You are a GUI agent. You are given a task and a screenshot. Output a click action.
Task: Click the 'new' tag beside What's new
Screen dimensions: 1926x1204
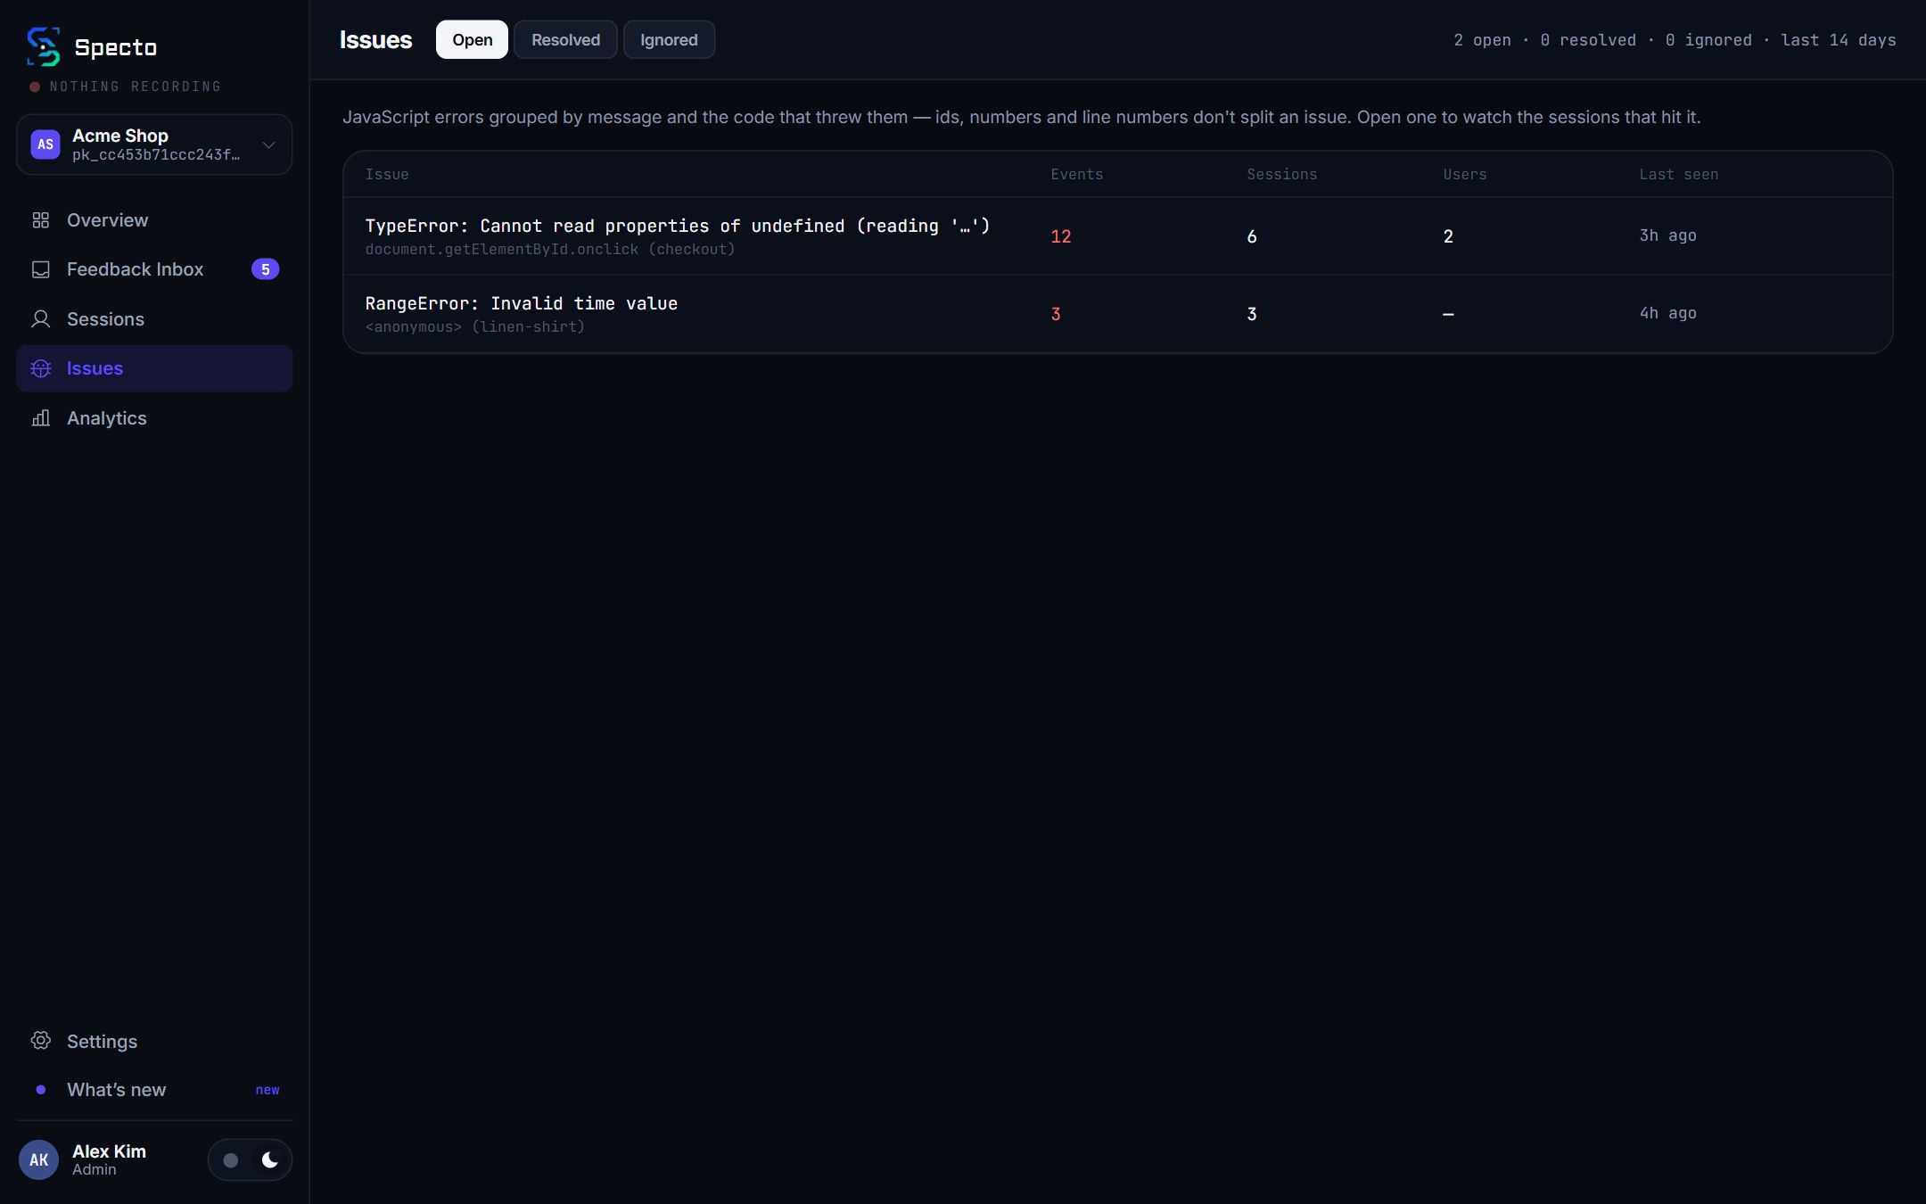tap(267, 1090)
